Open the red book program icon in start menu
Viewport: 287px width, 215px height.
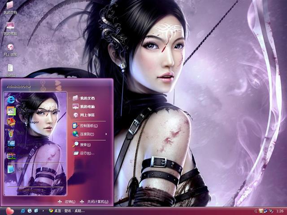point(11,122)
